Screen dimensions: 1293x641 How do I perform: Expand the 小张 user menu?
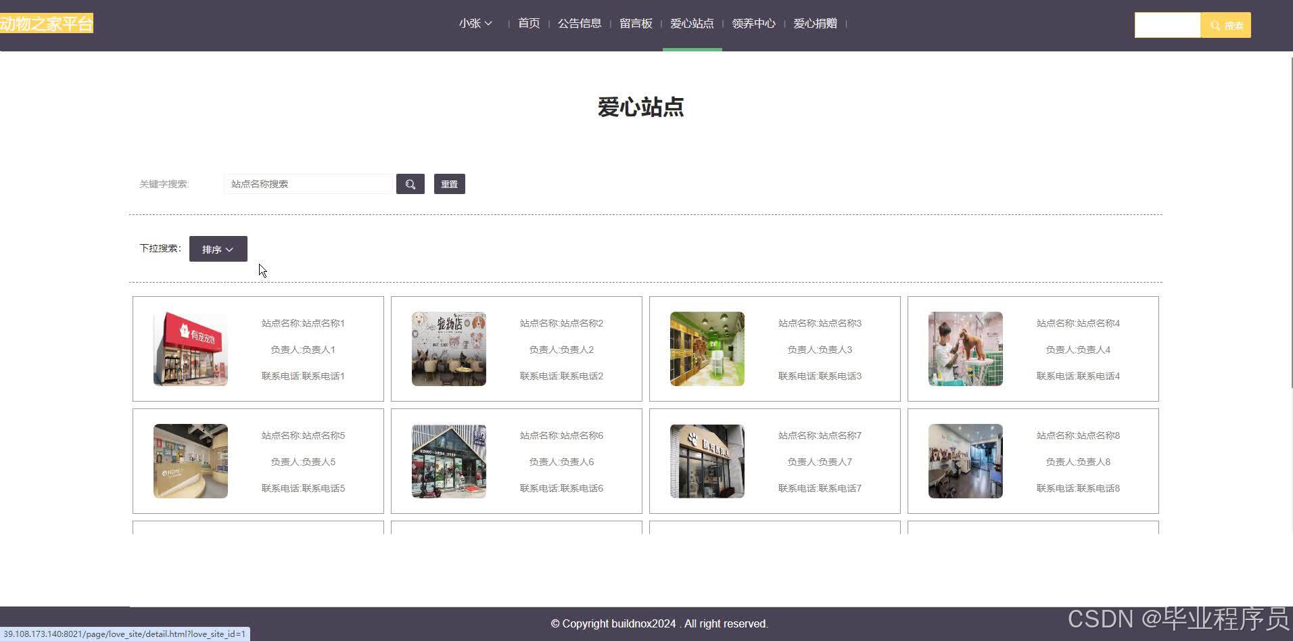tap(475, 24)
